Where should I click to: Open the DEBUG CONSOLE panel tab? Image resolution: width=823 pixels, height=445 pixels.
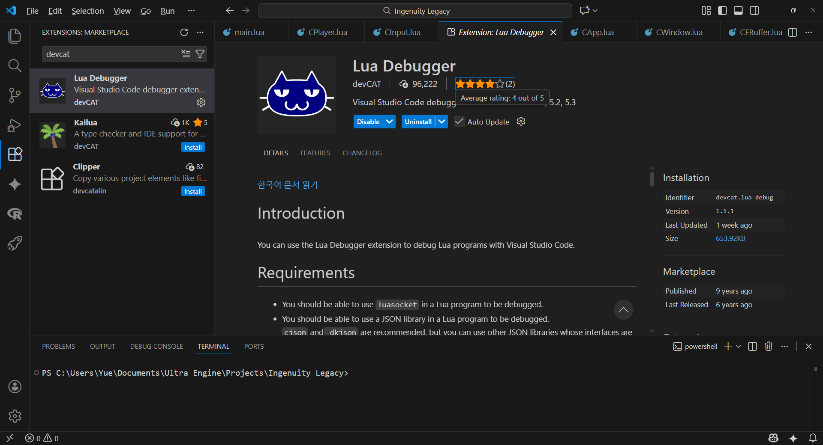click(156, 346)
